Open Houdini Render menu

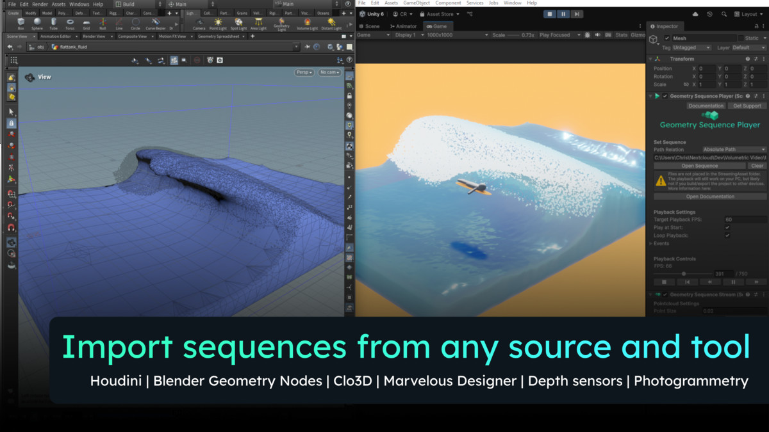coord(40,4)
